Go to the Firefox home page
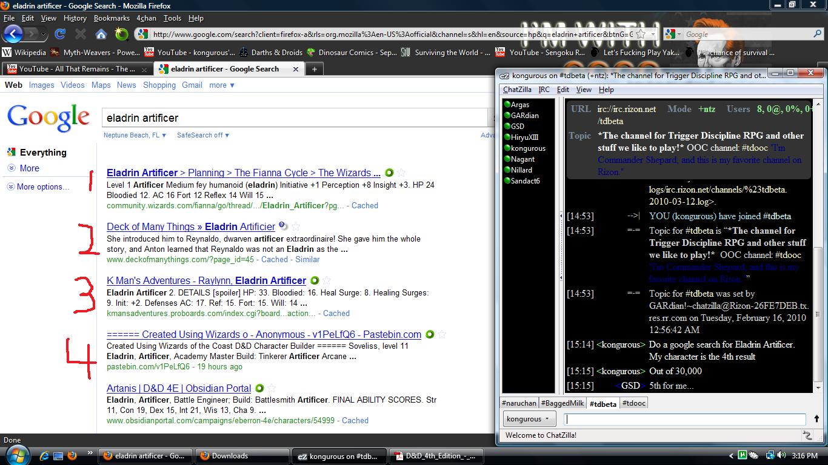This screenshot has height=465, width=828. click(x=101, y=34)
